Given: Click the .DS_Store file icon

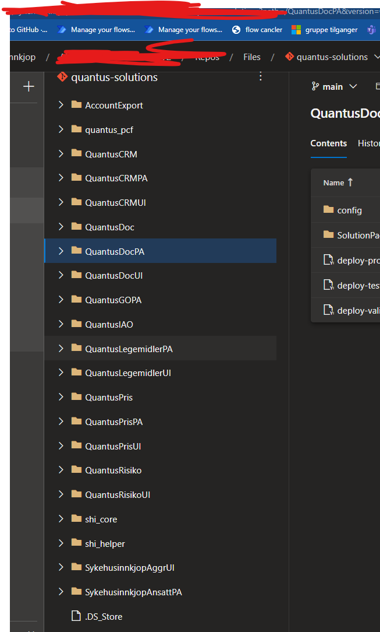Looking at the screenshot, I should click(x=76, y=616).
